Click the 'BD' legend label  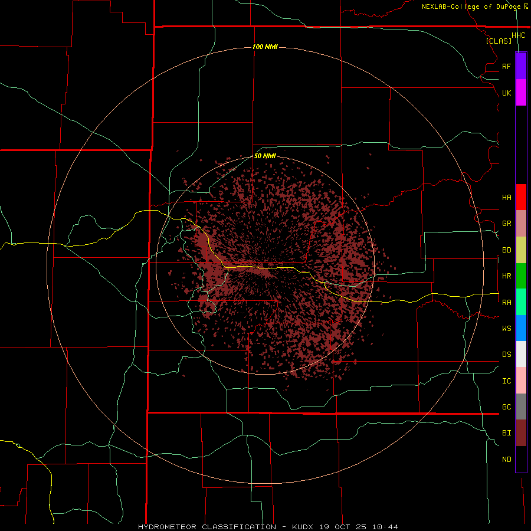(x=506, y=250)
